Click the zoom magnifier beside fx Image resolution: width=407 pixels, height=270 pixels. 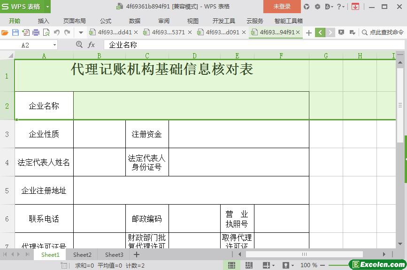(79, 45)
